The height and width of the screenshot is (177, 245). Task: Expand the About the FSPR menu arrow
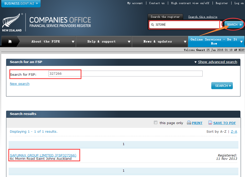click(x=73, y=42)
